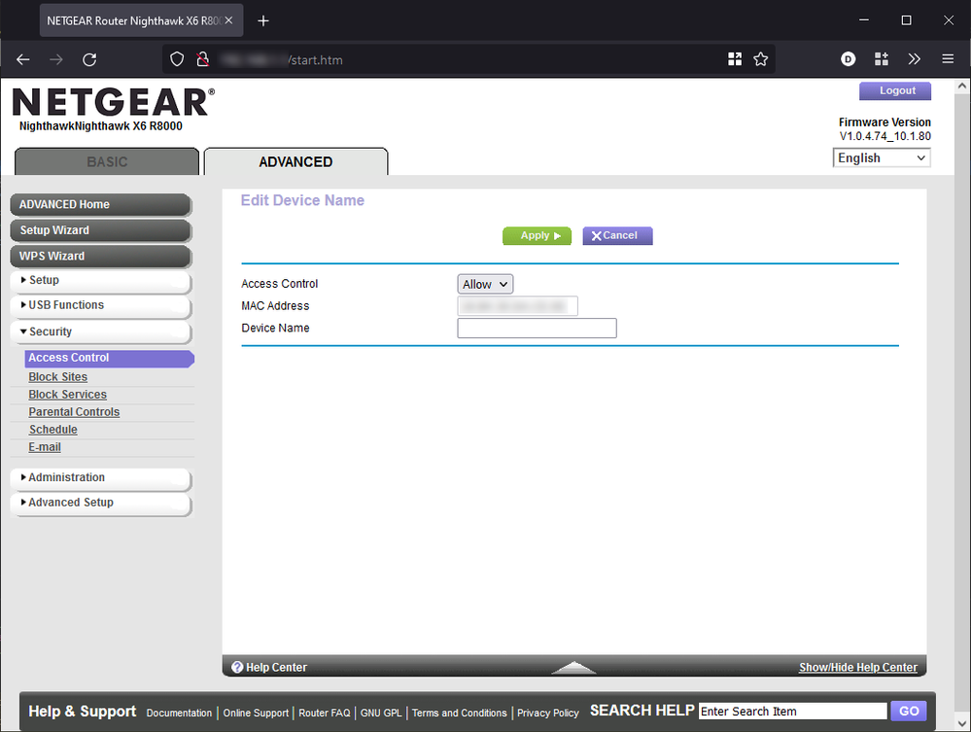Open the Access Control Allow dropdown
Viewport: 971px width, 732px height.
click(485, 284)
